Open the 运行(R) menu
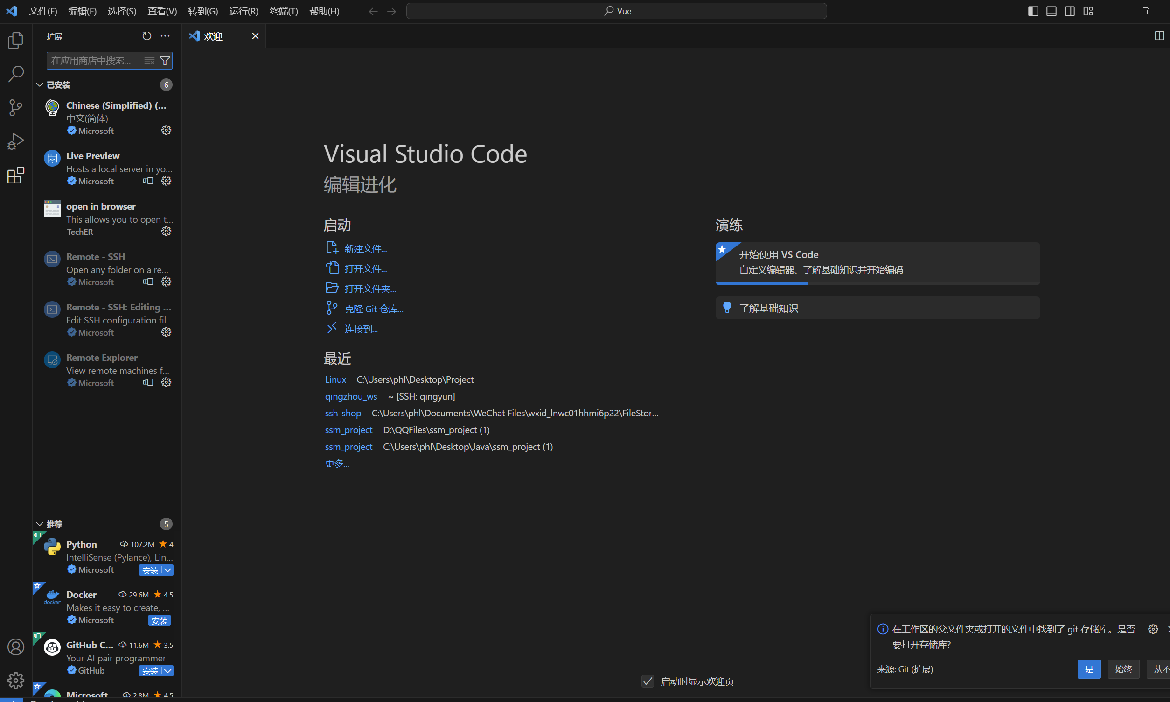Viewport: 1170px width, 702px height. click(x=244, y=11)
